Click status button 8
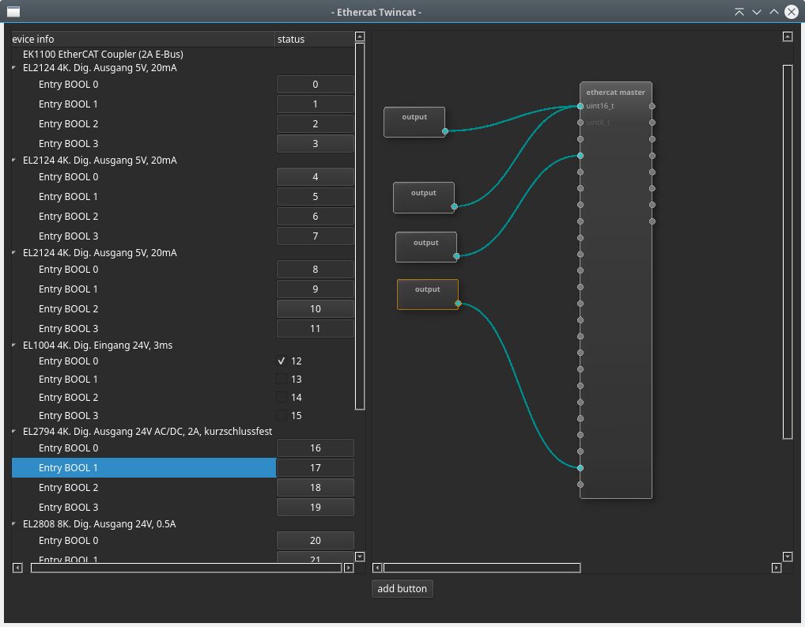805x627 pixels. tap(316, 269)
